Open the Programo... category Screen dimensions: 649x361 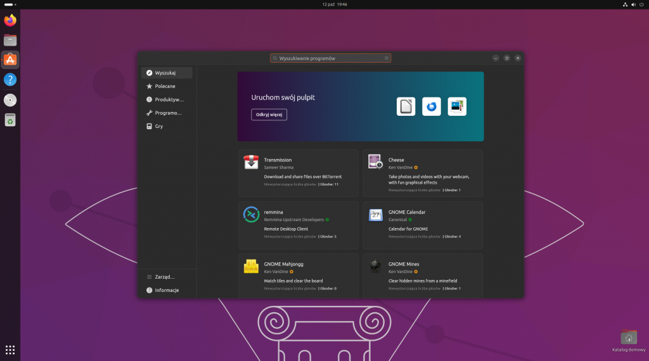tap(167, 113)
